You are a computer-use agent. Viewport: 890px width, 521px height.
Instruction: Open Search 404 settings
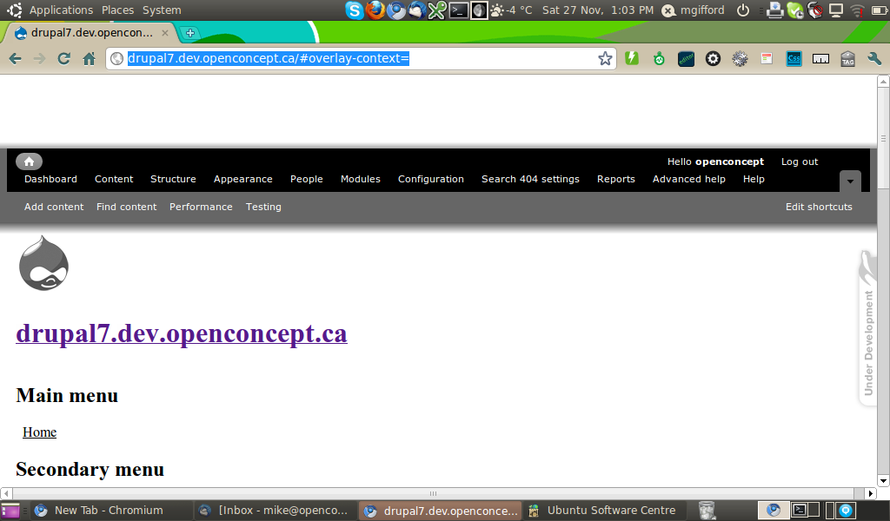pos(530,179)
